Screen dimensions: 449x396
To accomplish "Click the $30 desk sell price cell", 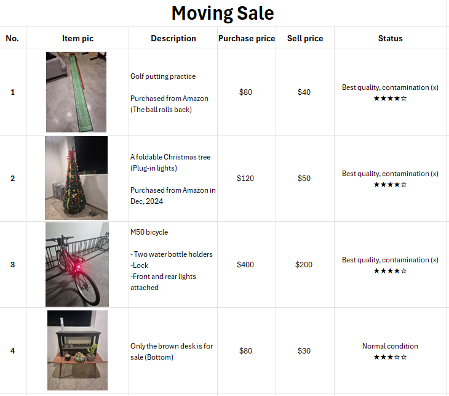I will 305,350.
